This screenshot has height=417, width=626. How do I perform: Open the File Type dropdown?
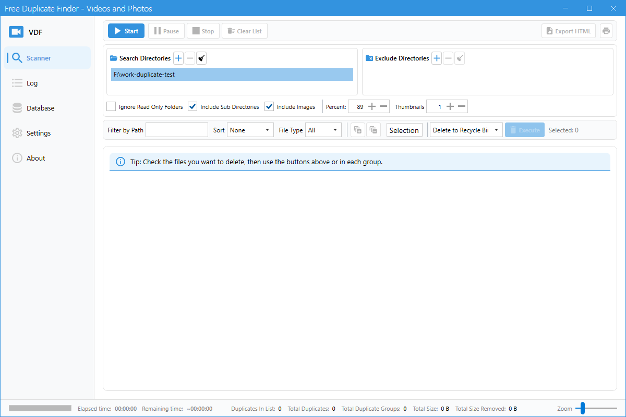click(323, 130)
